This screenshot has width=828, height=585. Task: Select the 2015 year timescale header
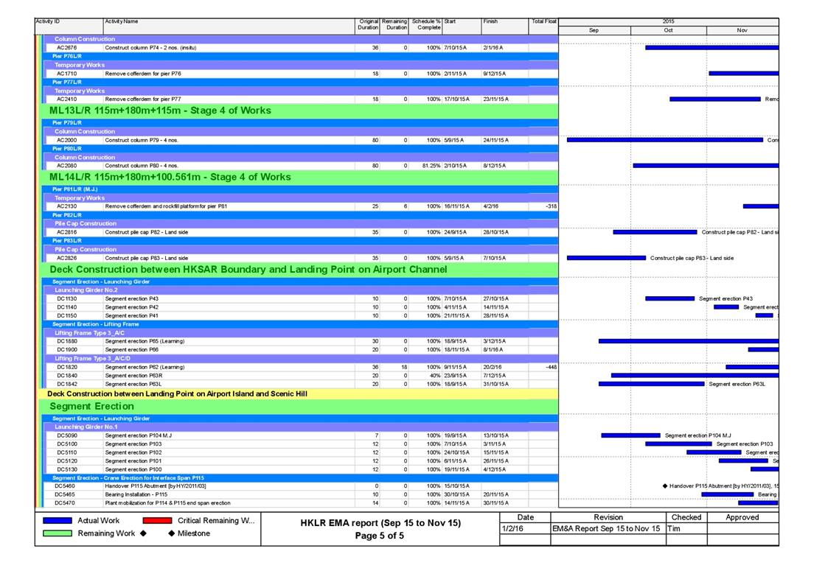tap(669, 21)
